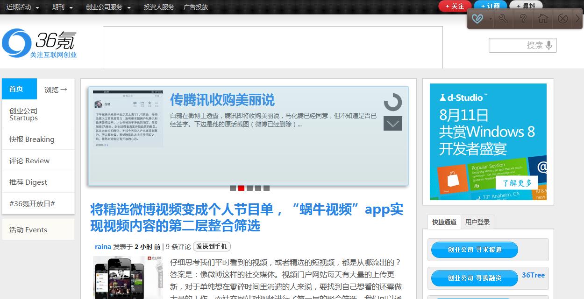Click the article phones thumbnail image
584x299 pixels.
[127, 278]
